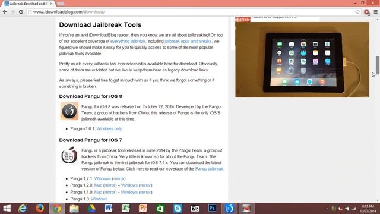Open a new browser tab

[x=61, y=4]
